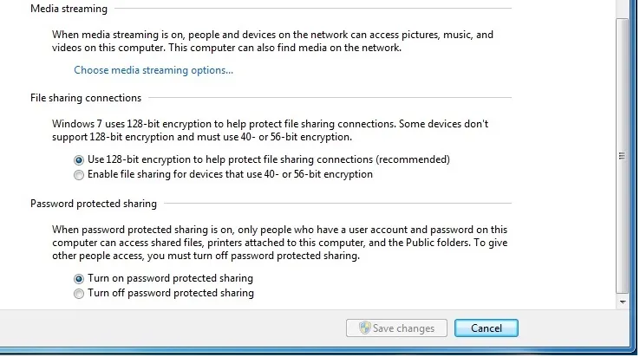
Task: Click the vertical scrollbar thumb grip
Action: point(622,156)
